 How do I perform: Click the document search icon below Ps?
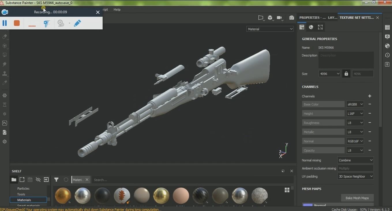point(5,132)
